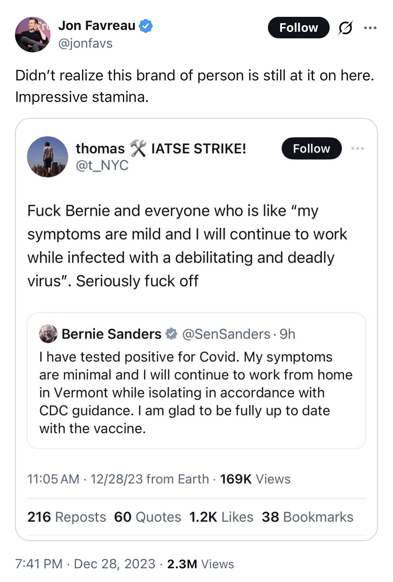Click thomas's profile picture in quoted post
Image resolution: width=393 pixels, height=582 pixels.
[x=47, y=157]
